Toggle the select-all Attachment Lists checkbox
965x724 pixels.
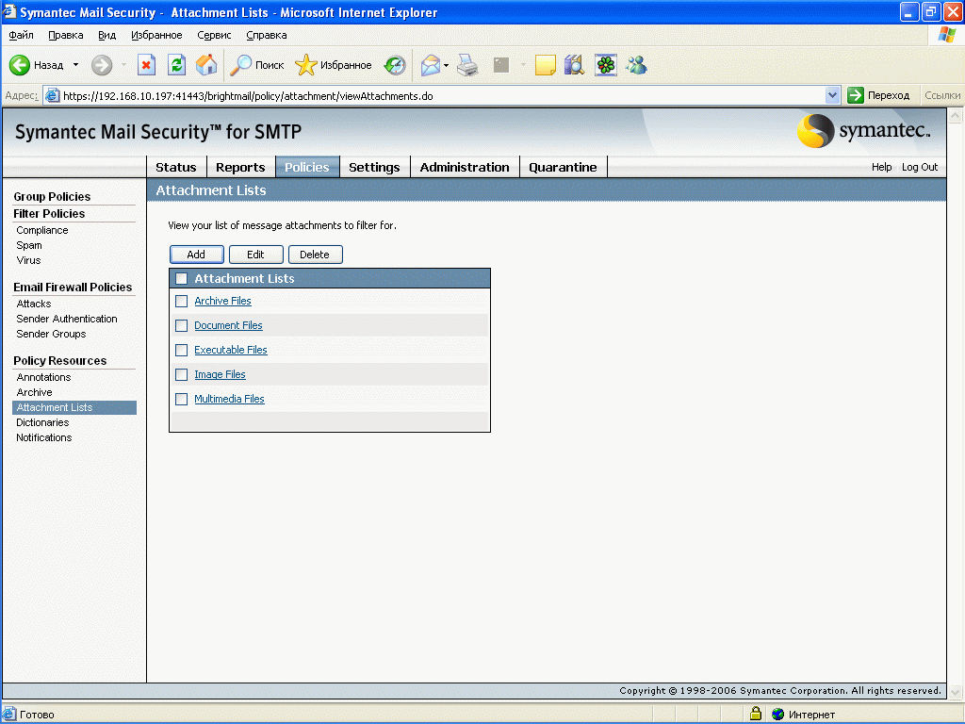click(182, 279)
